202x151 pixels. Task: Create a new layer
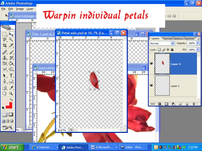[187, 104]
